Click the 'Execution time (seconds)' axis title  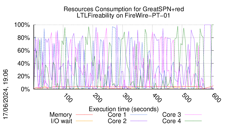(x=124, y=109)
